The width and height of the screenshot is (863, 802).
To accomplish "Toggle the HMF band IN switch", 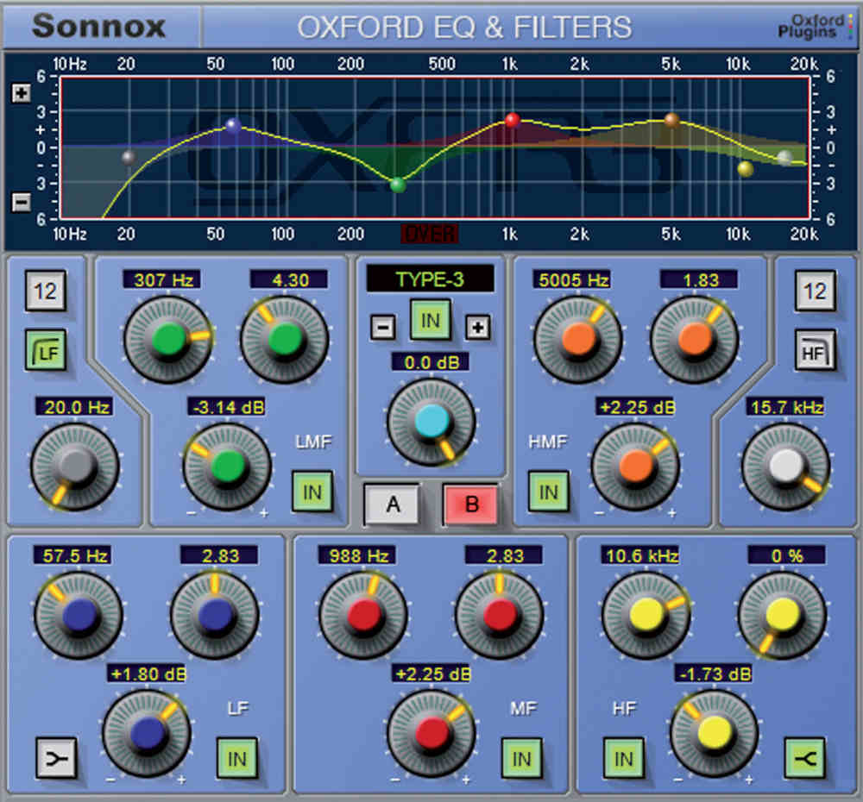I will point(550,492).
